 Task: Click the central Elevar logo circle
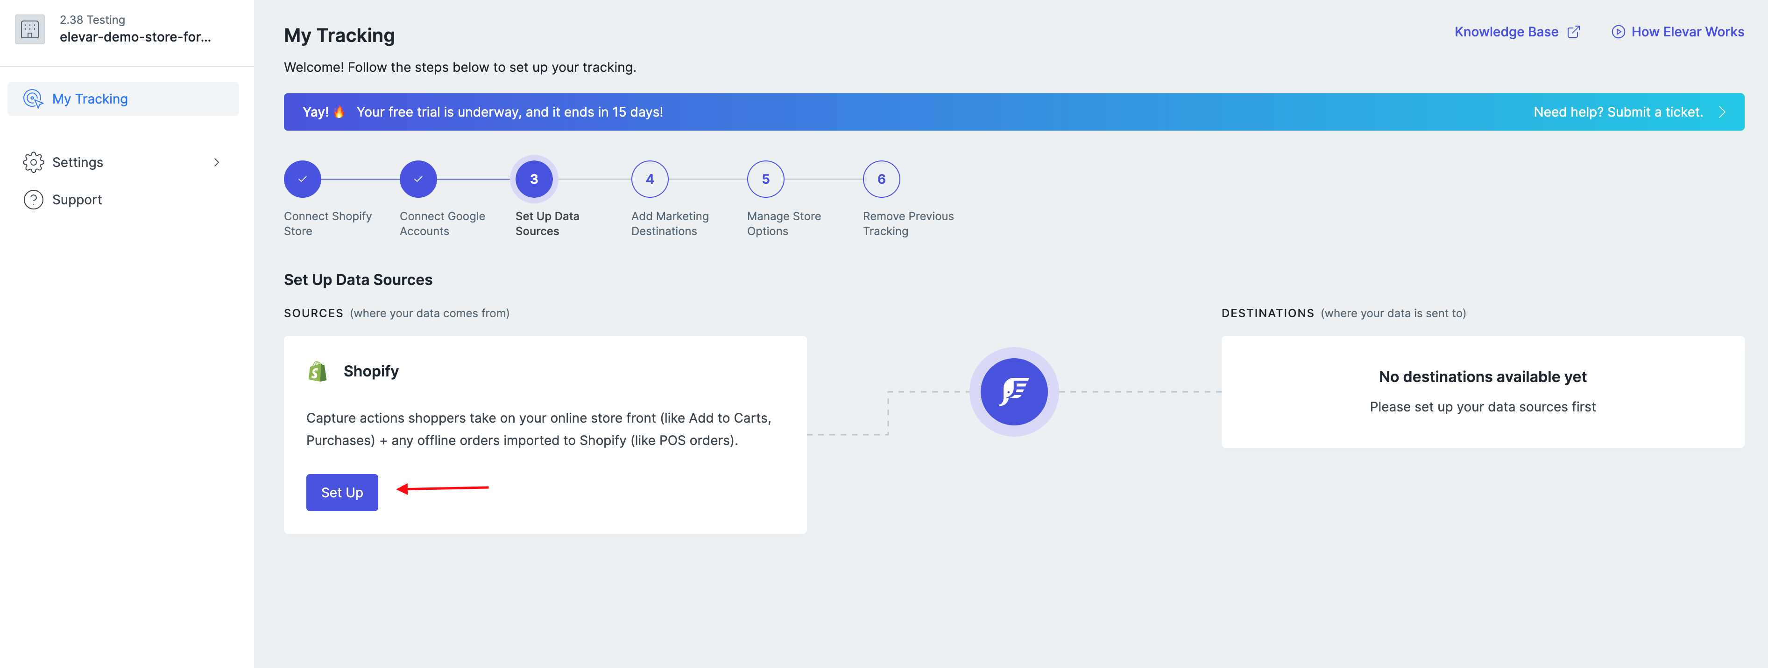[x=1013, y=391]
